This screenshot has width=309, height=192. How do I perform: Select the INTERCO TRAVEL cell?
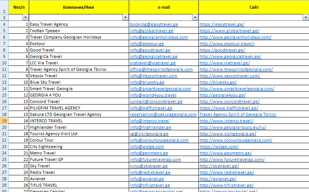click(79, 121)
